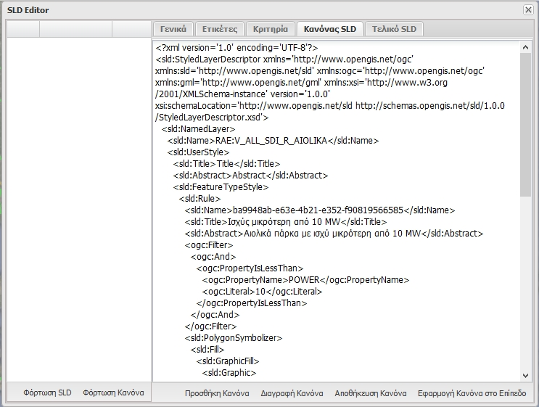Add a rule with Προσθήκη Κανόνα
The image size is (539, 407).
click(x=217, y=393)
